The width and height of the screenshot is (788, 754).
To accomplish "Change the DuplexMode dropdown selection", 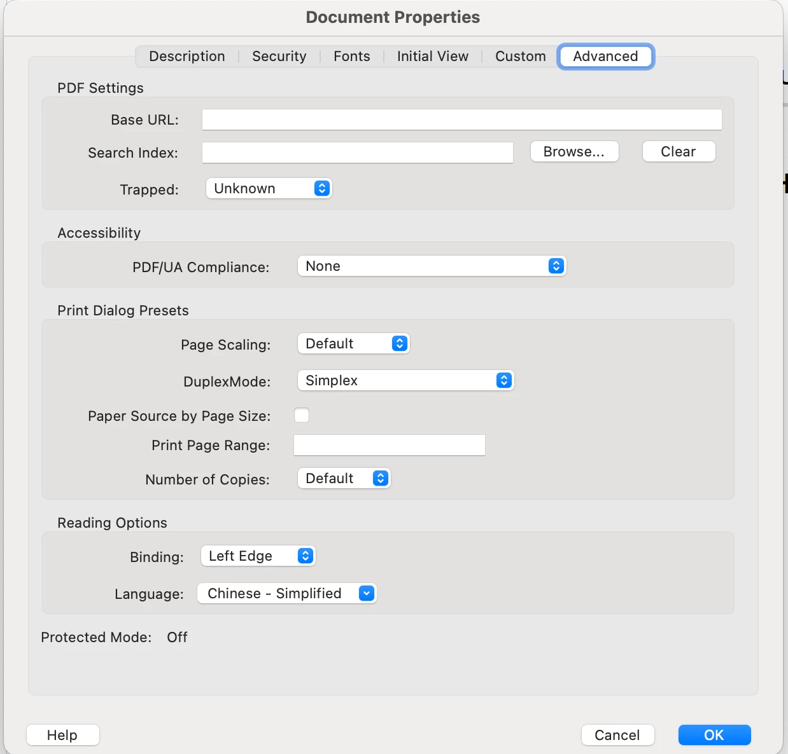I will 405,381.
